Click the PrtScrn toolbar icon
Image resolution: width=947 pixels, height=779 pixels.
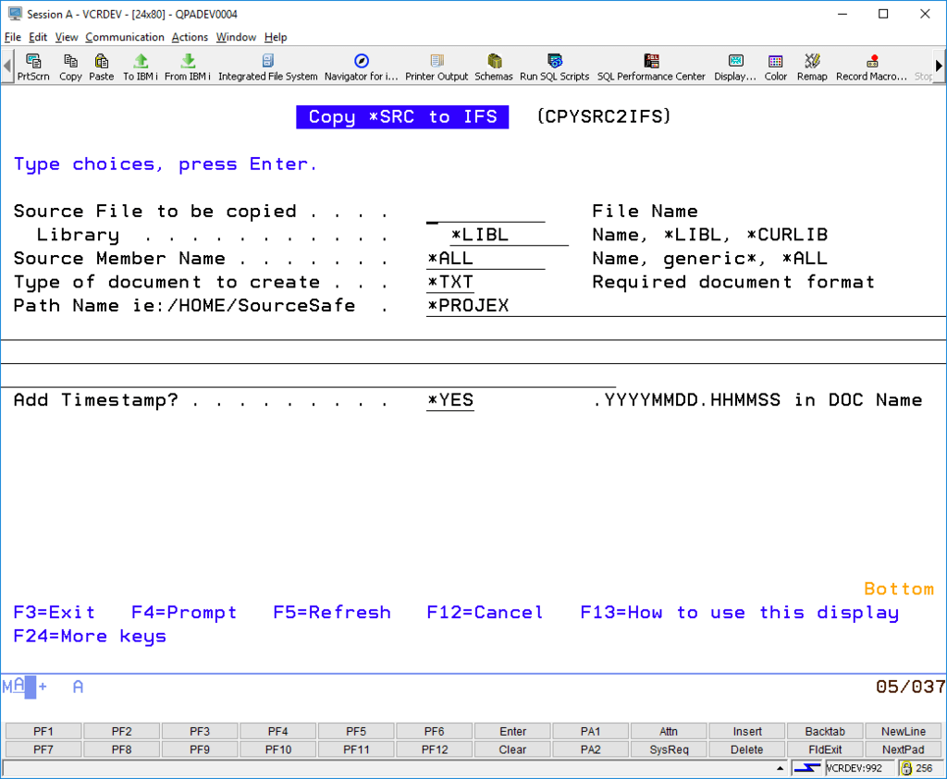(x=33, y=67)
